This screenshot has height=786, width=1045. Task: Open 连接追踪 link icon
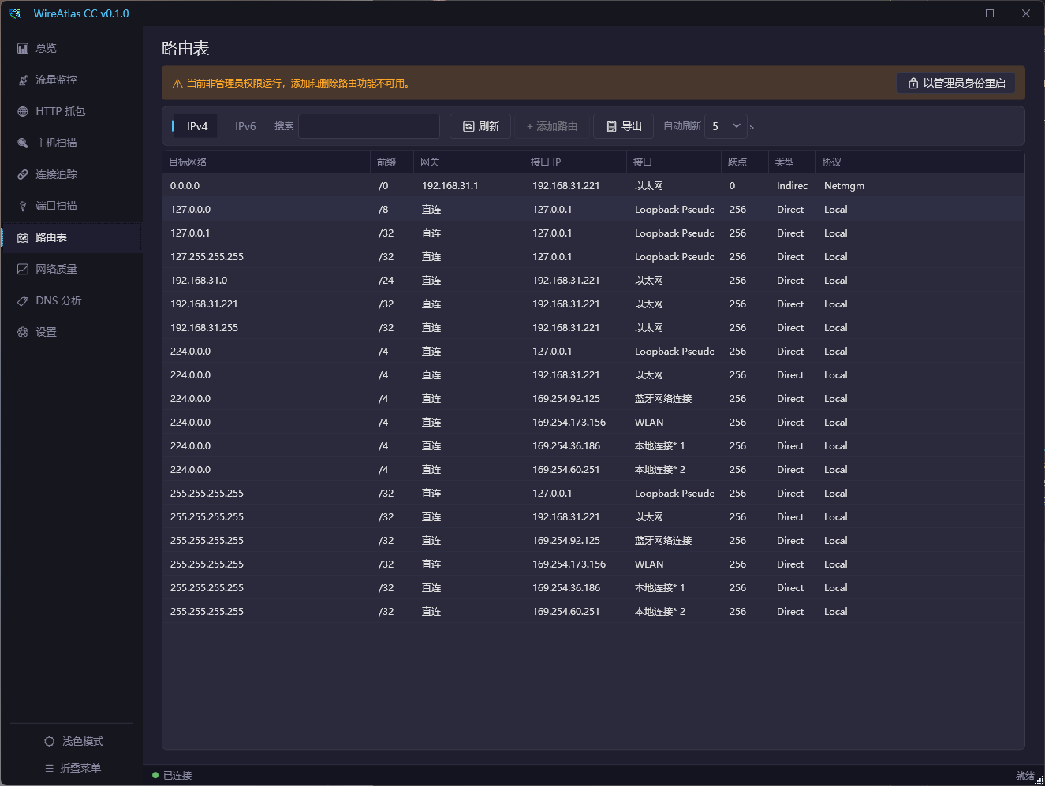click(x=23, y=174)
